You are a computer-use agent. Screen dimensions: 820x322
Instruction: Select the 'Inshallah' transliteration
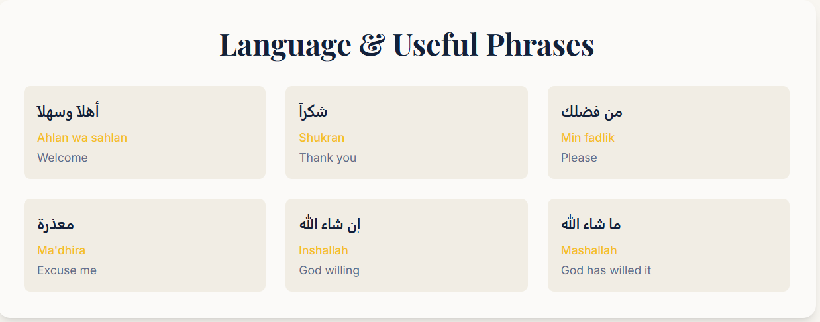click(x=323, y=250)
